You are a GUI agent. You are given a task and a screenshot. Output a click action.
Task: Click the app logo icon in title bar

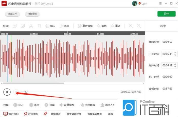pos(4,4)
